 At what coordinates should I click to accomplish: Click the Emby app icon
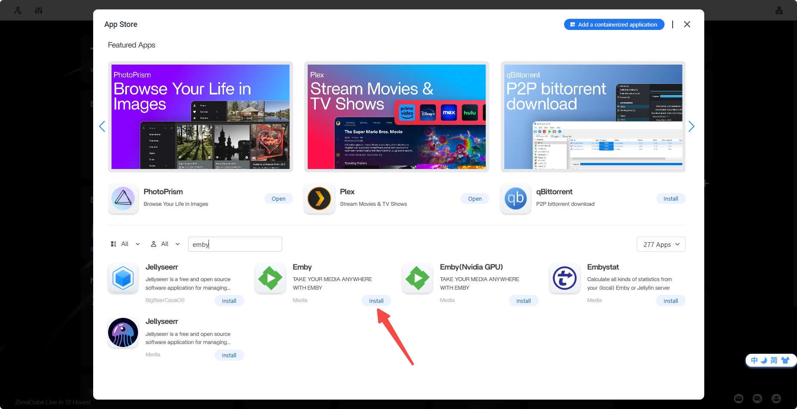270,278
